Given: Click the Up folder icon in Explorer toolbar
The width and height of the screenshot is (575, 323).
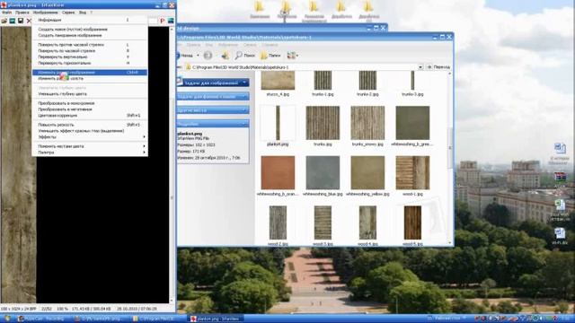Looking at the screenshot, I should point(226,56).
